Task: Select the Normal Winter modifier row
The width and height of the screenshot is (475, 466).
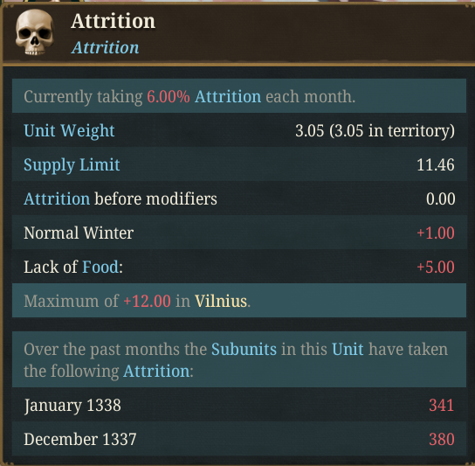Action: point(239,233)
